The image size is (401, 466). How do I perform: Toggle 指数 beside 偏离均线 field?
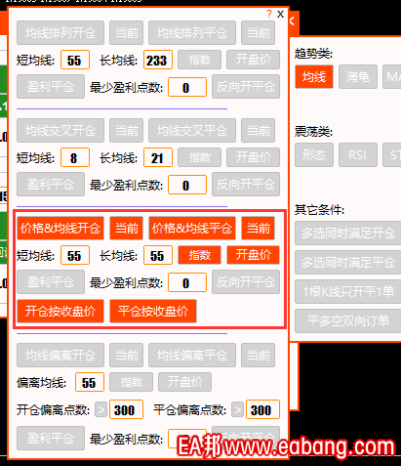[131, 382]
